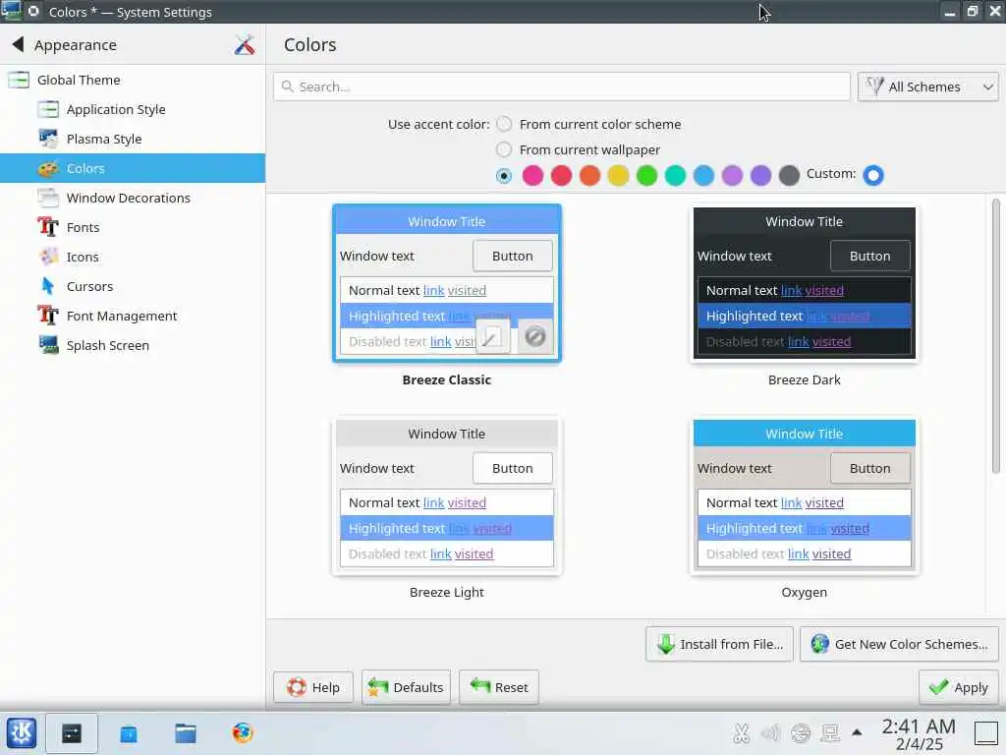1006x755 pixels.
Task: Open Plasma Style page
Action: pyautogui.click(x=133, y=139)
